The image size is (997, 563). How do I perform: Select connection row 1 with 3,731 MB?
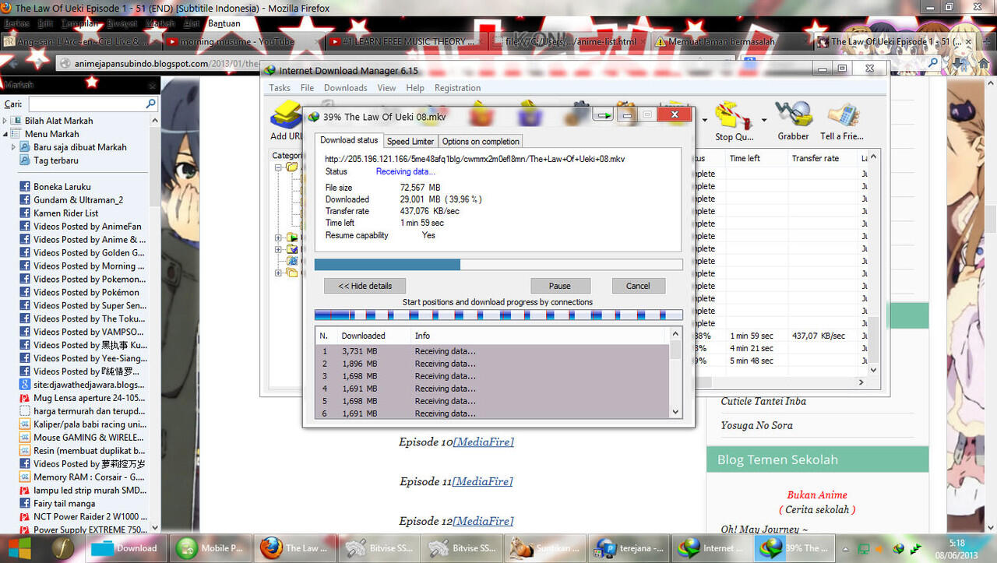[492, 351]
